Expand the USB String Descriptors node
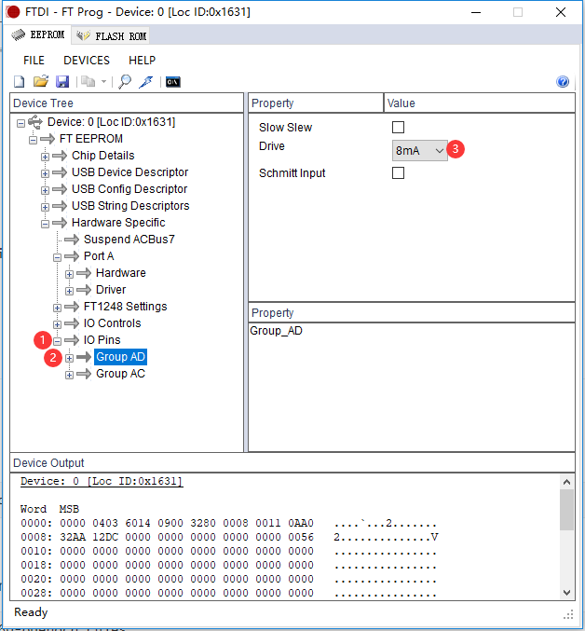Viewport: 585px width, 631px height. pyautogui.click(x=45, y=207)
